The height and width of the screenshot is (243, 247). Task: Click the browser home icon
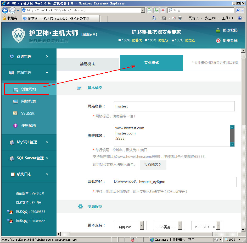point(154,18)
